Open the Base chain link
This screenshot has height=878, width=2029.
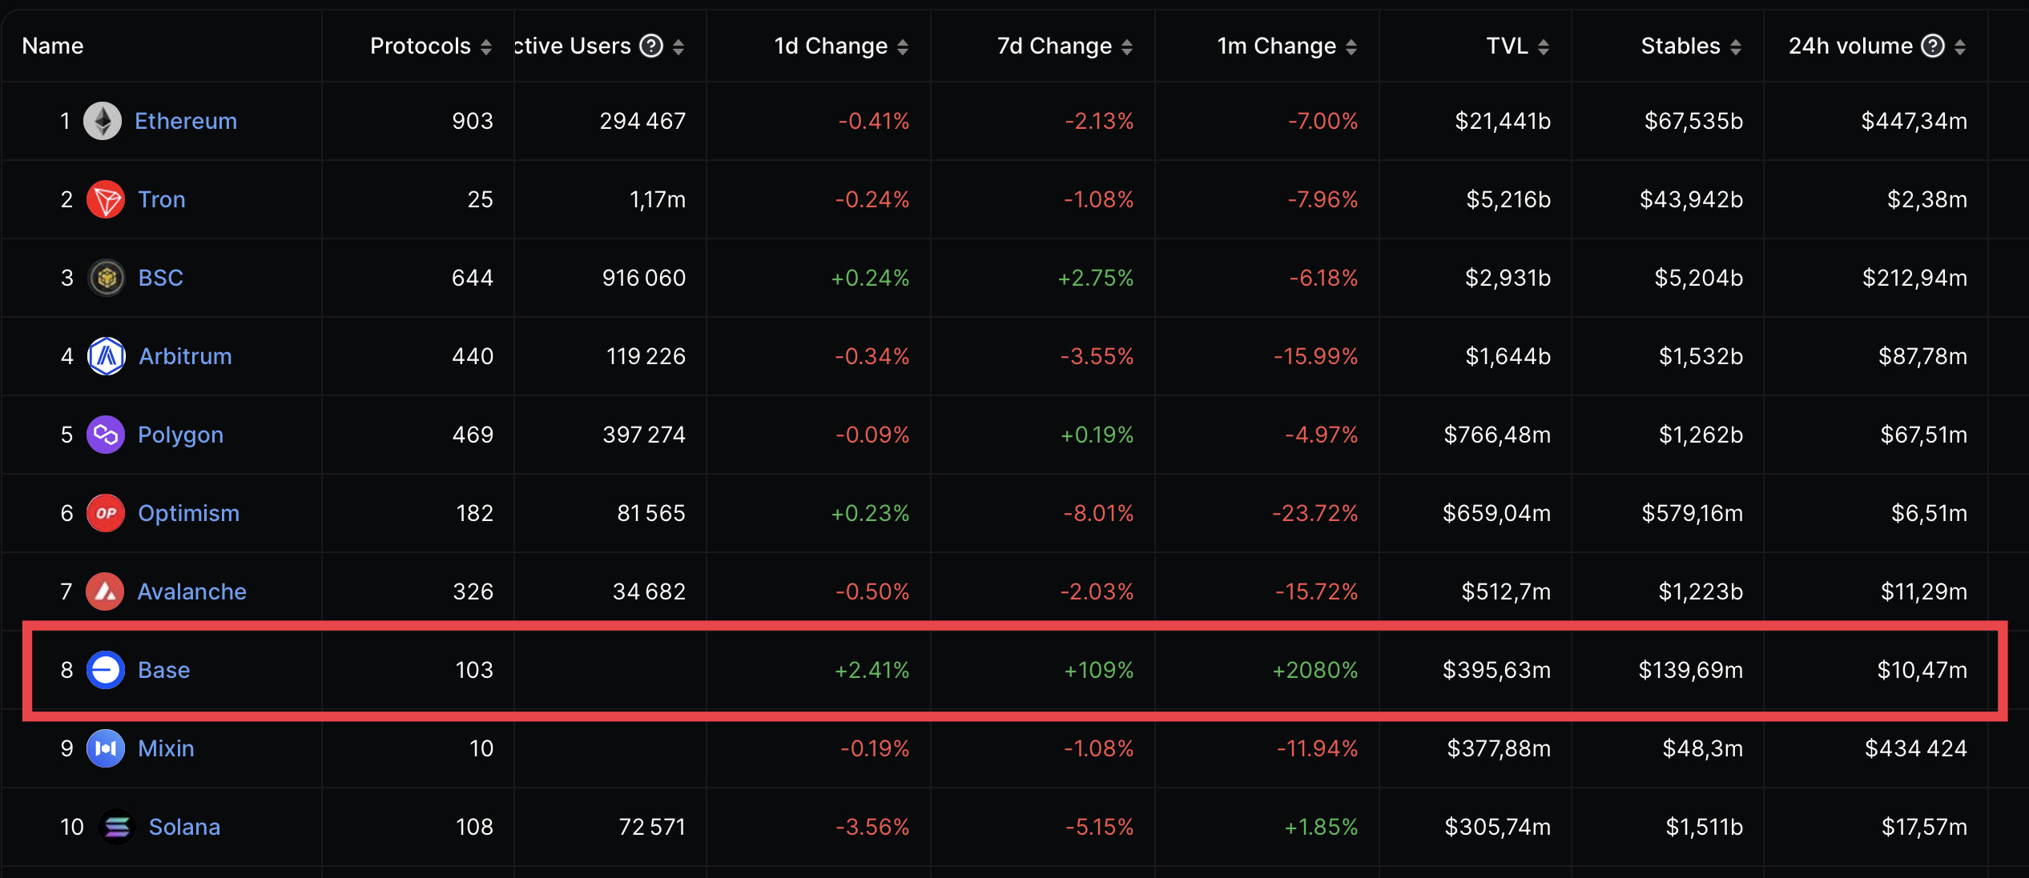(x=164, y=670)
